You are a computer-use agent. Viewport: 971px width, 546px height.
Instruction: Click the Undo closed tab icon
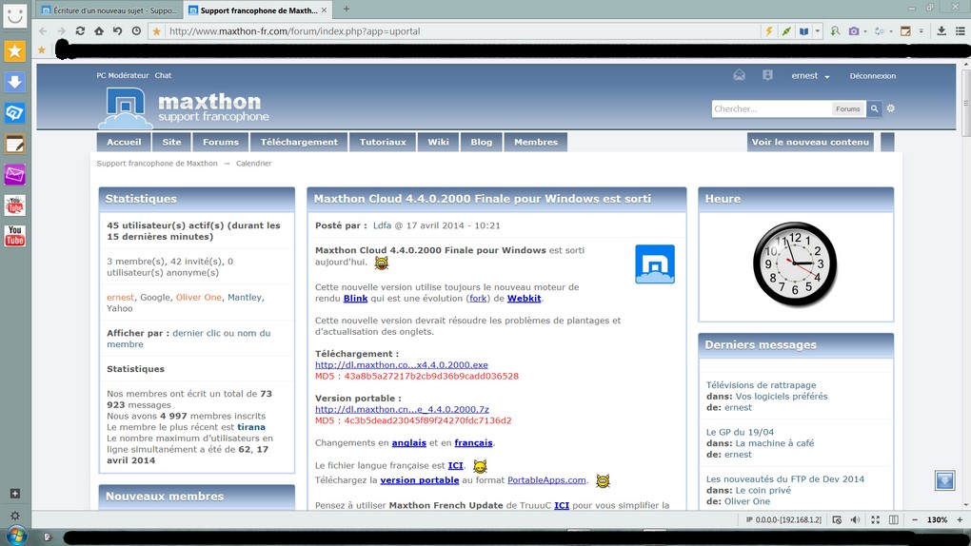tap(118, 31)
